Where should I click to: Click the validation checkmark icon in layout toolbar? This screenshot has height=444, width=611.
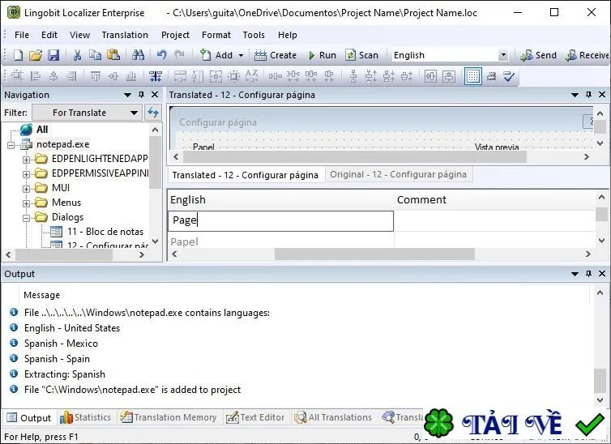click(509, 76)
